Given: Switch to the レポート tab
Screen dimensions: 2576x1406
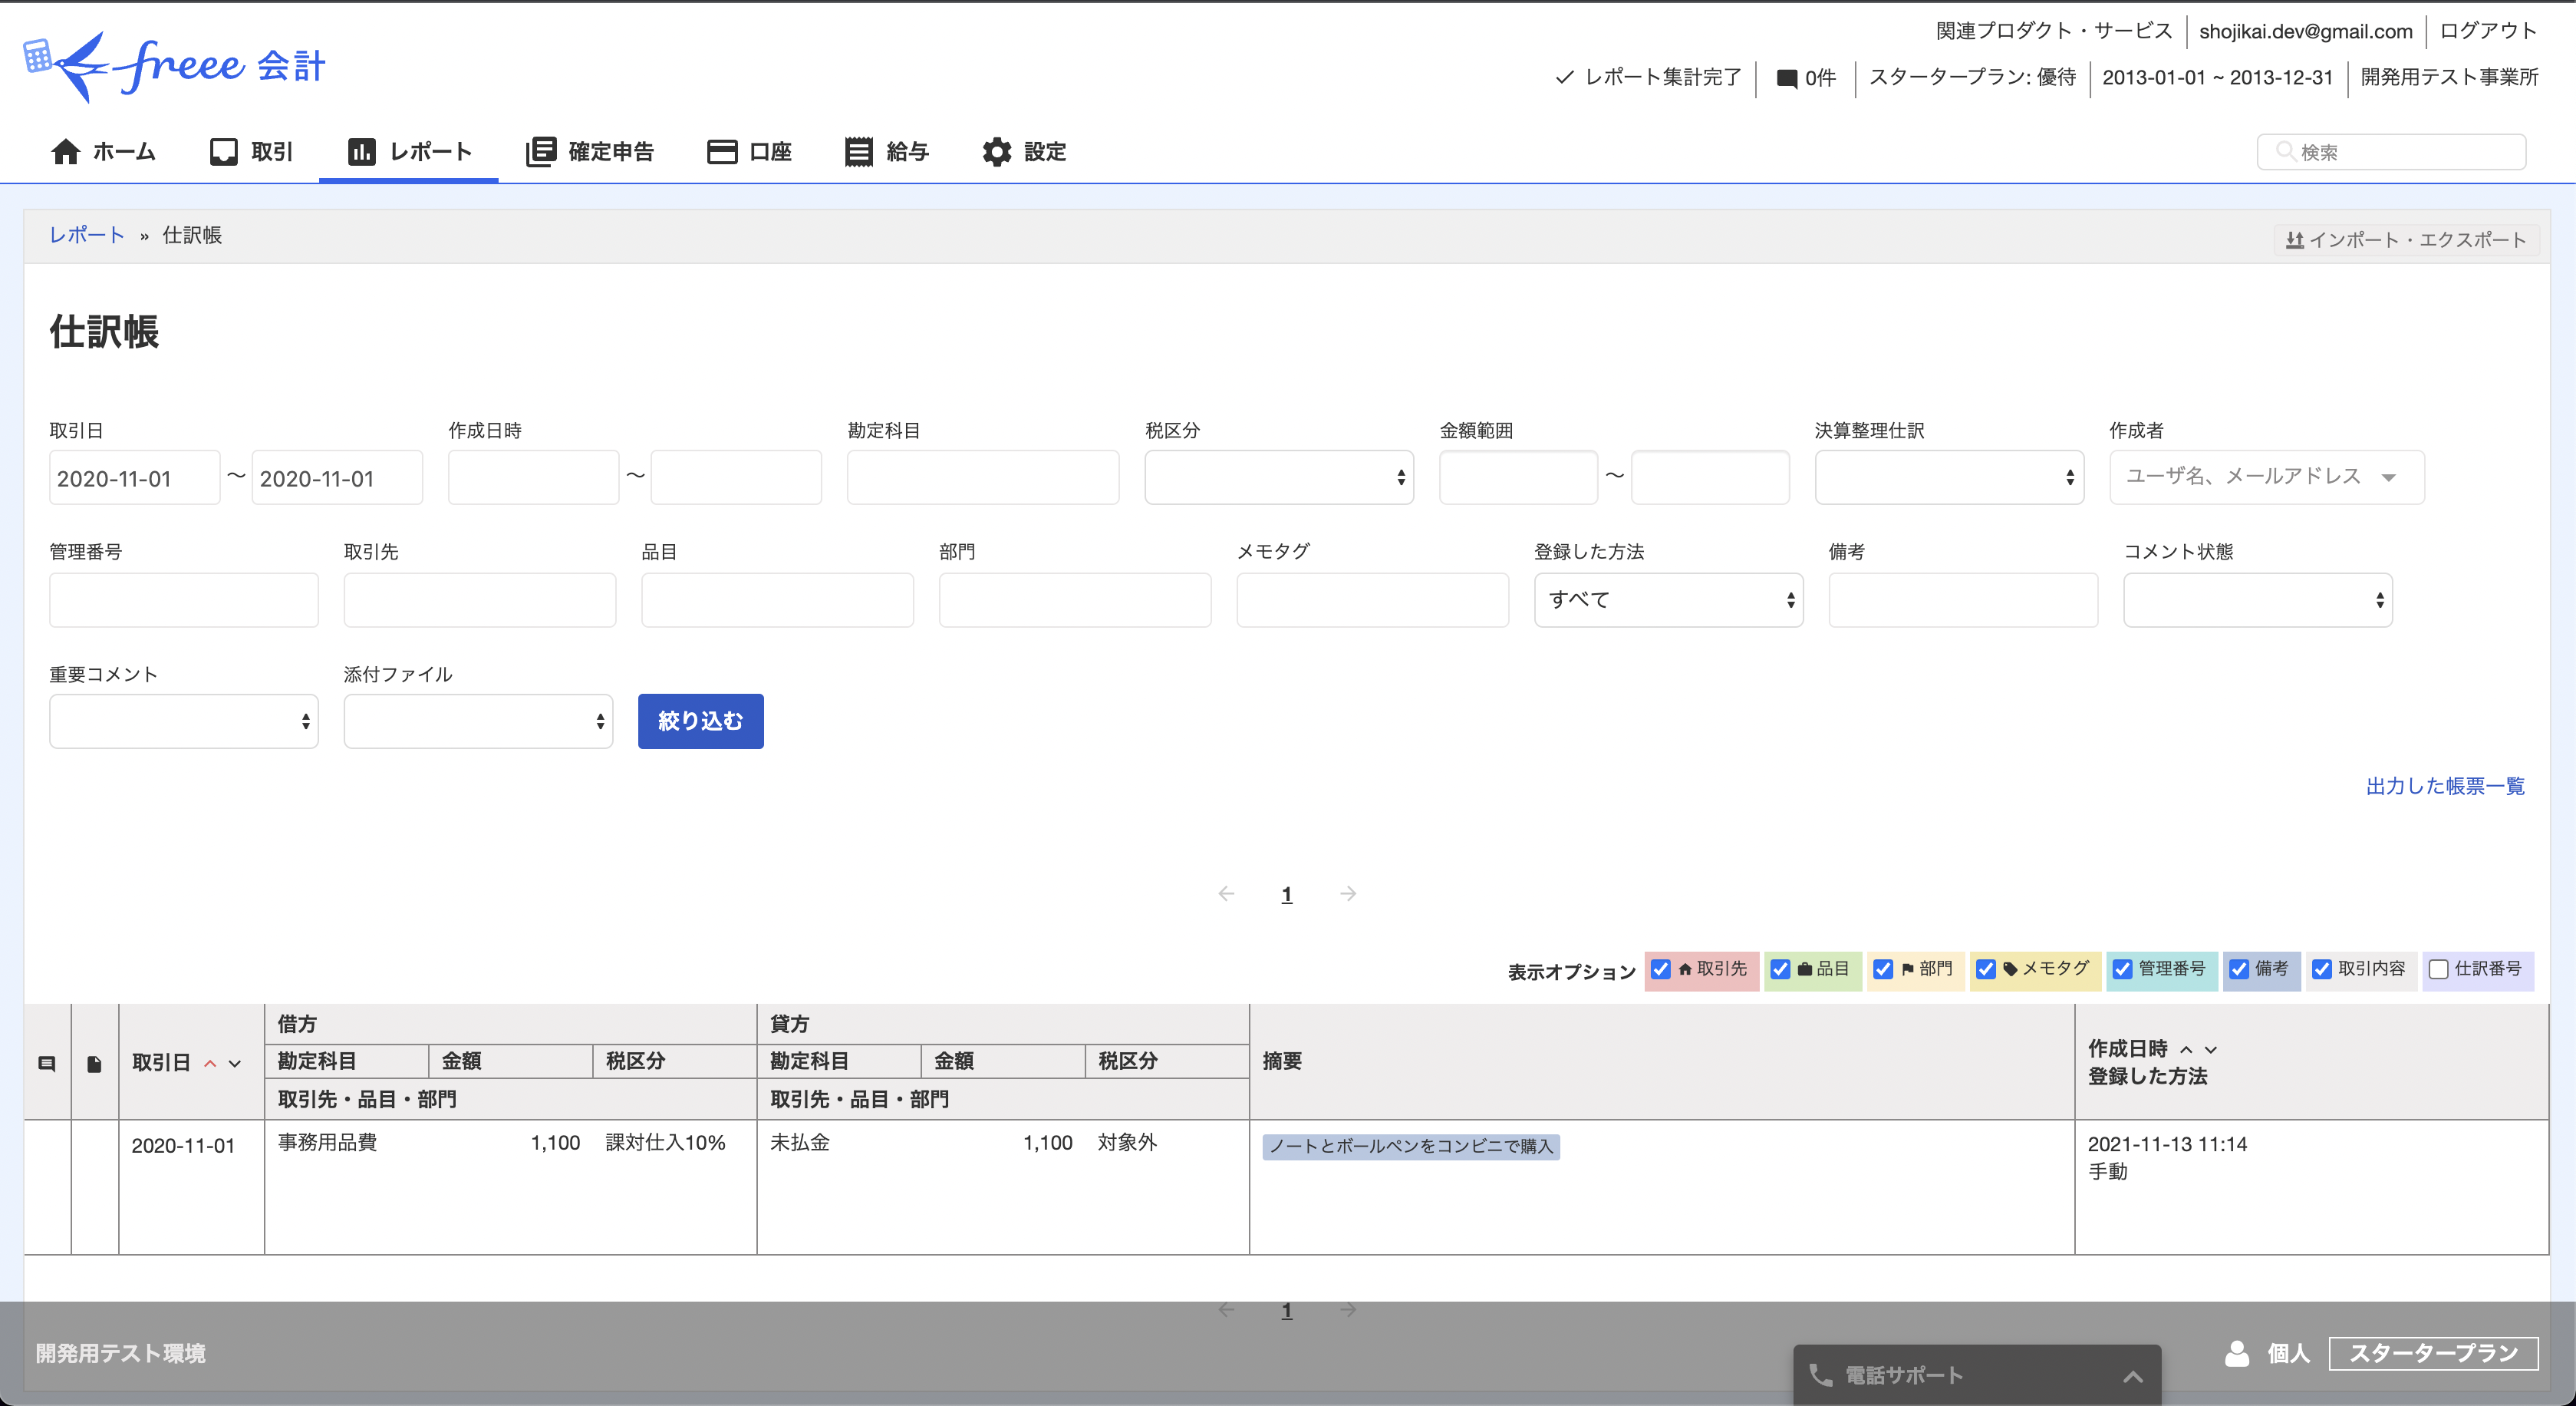Looking at the screenshot, I should click(408, 151).
